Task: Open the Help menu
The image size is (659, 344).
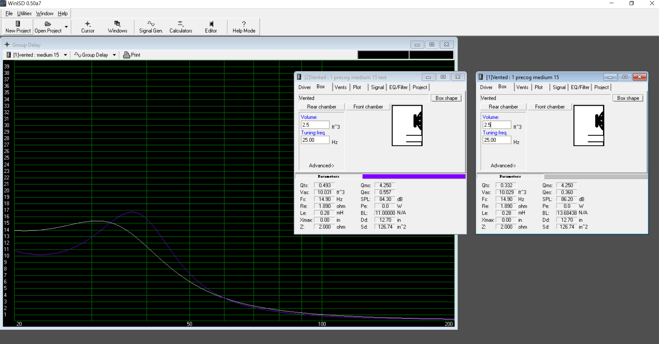Action: (x=63, y=13)
